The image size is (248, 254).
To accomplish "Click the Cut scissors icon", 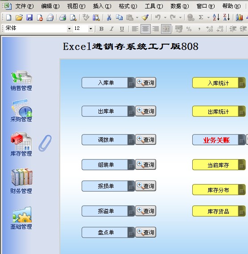I will click(x=109, y=17).
